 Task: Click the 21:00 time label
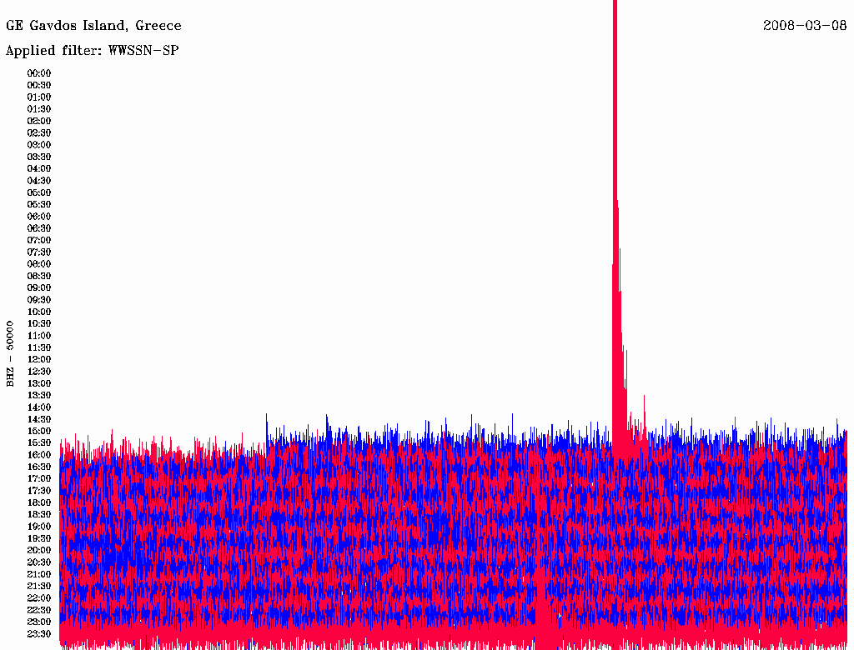click(39, 574)
